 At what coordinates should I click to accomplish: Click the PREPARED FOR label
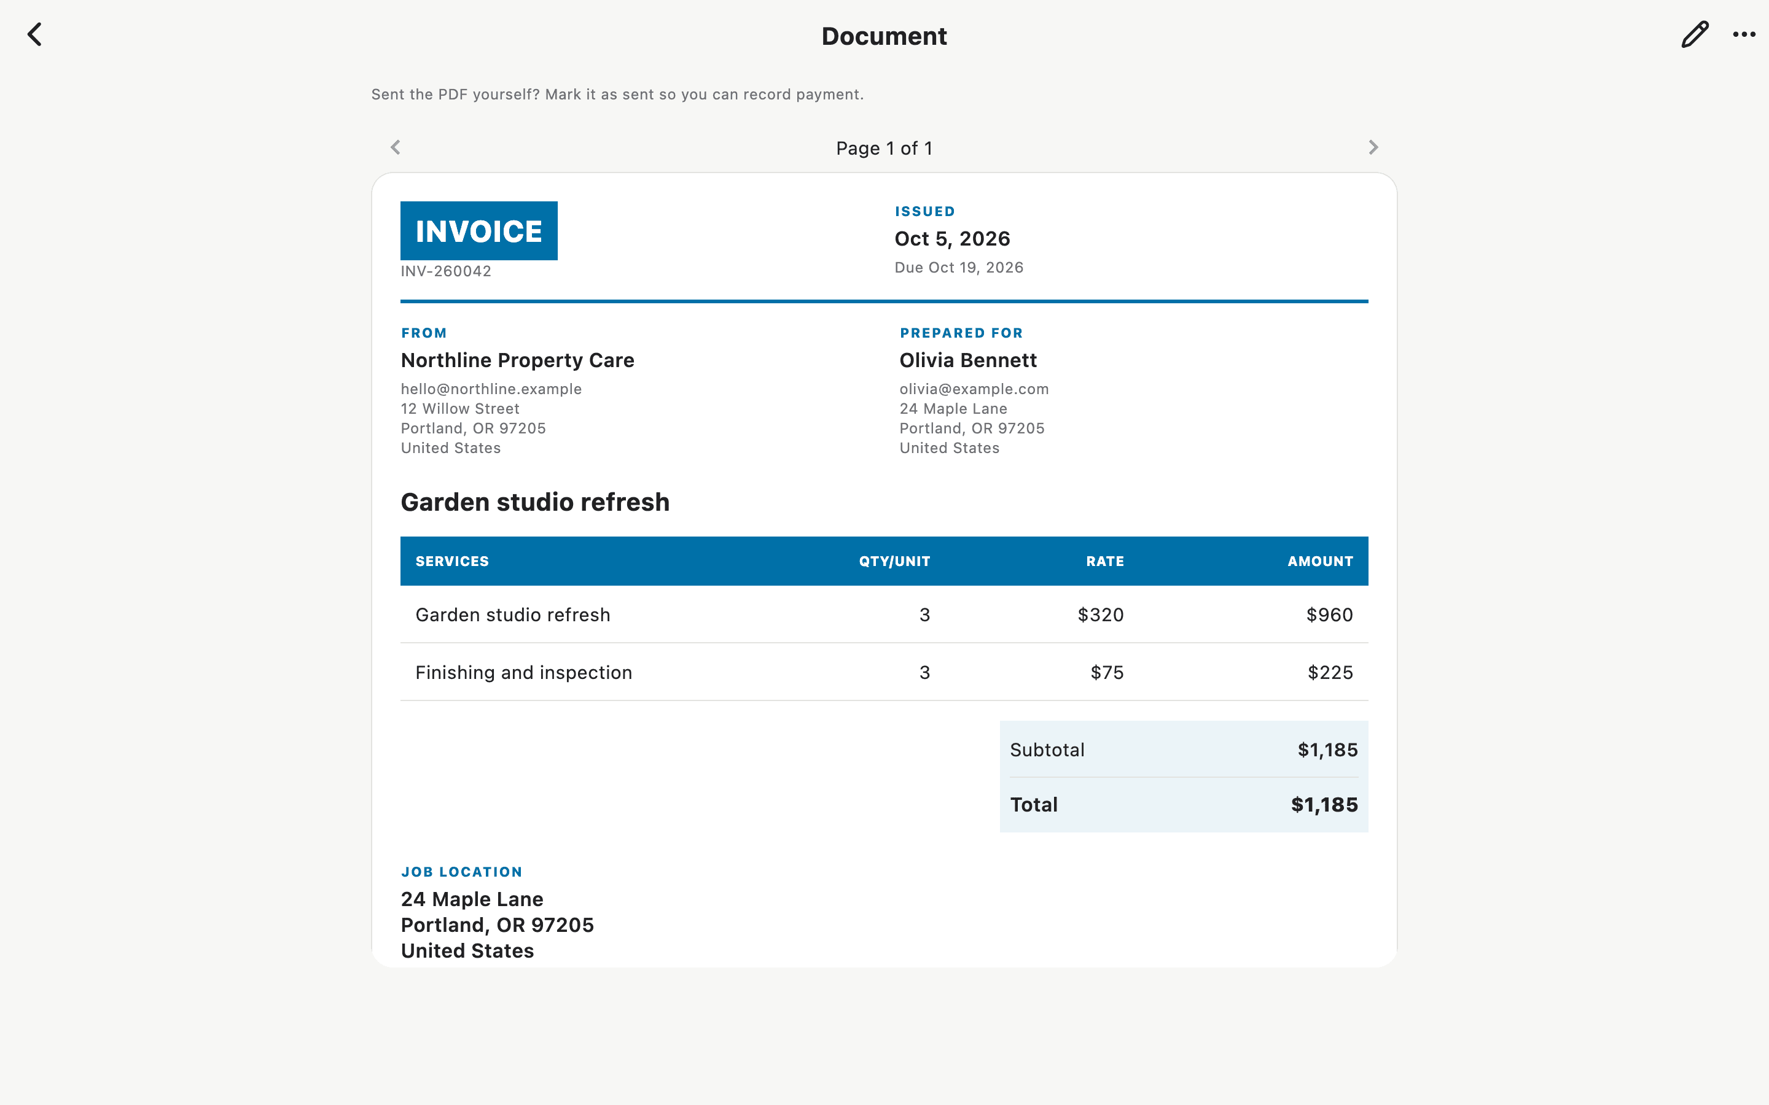click(961, 333)
